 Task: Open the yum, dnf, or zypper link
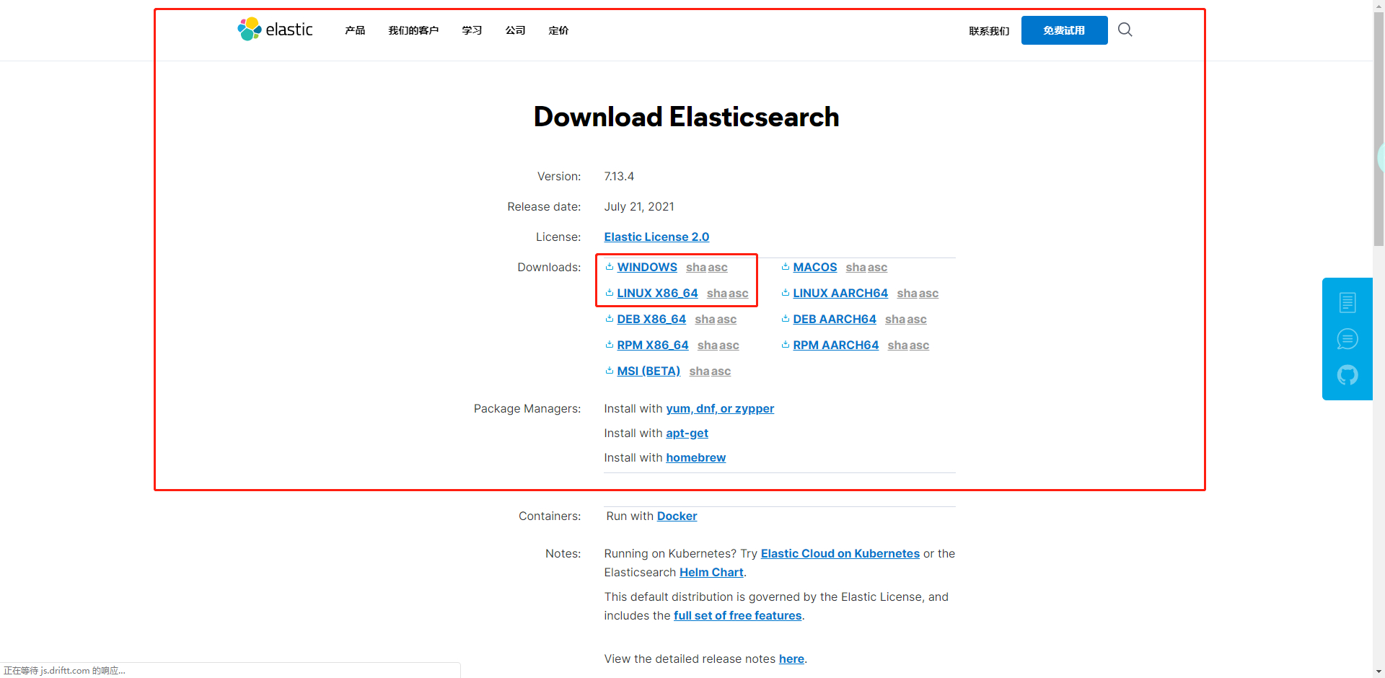tap(720, 408)
